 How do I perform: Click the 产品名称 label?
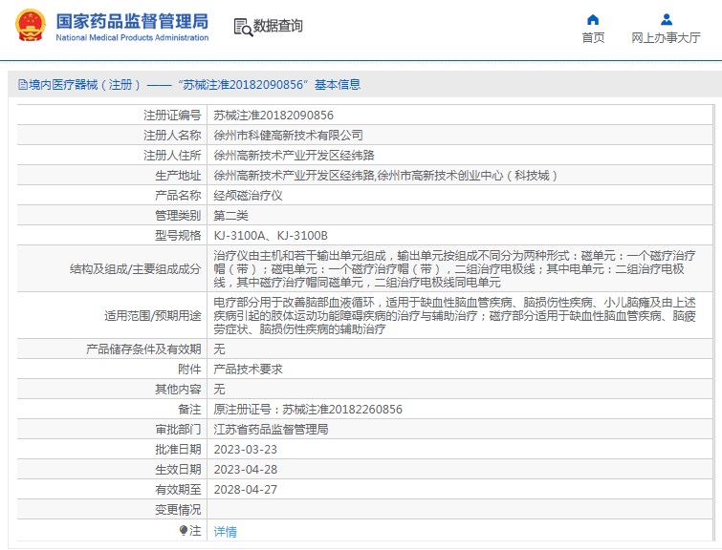(178, 196)
